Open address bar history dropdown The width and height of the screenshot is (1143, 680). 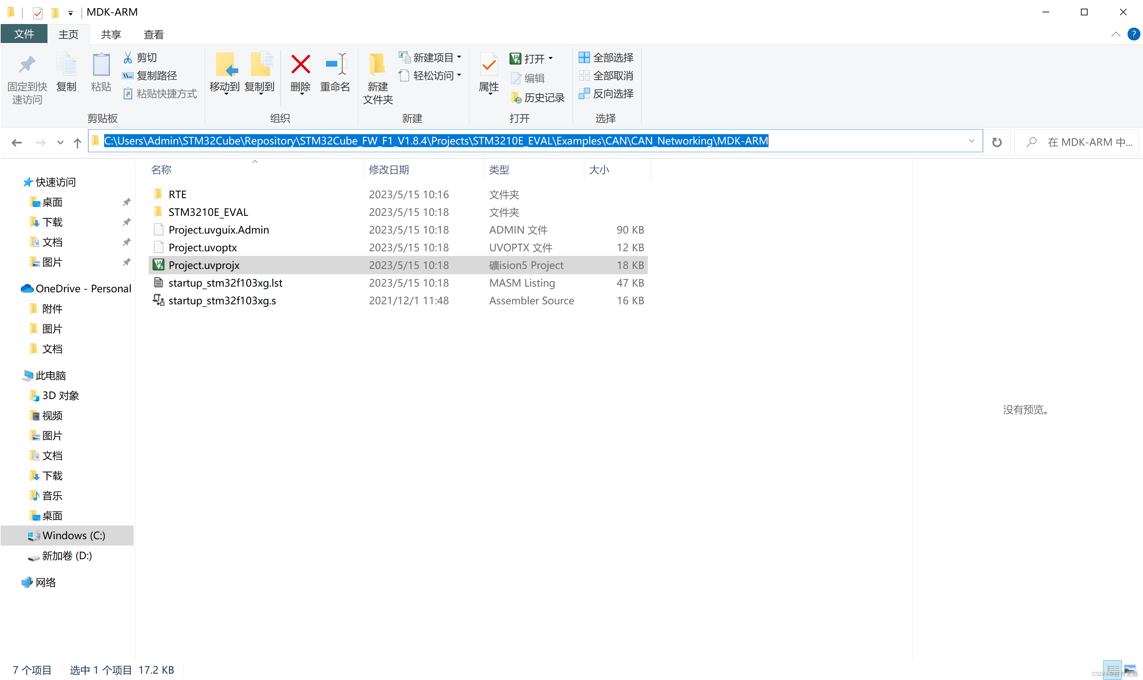pos(971,141)
